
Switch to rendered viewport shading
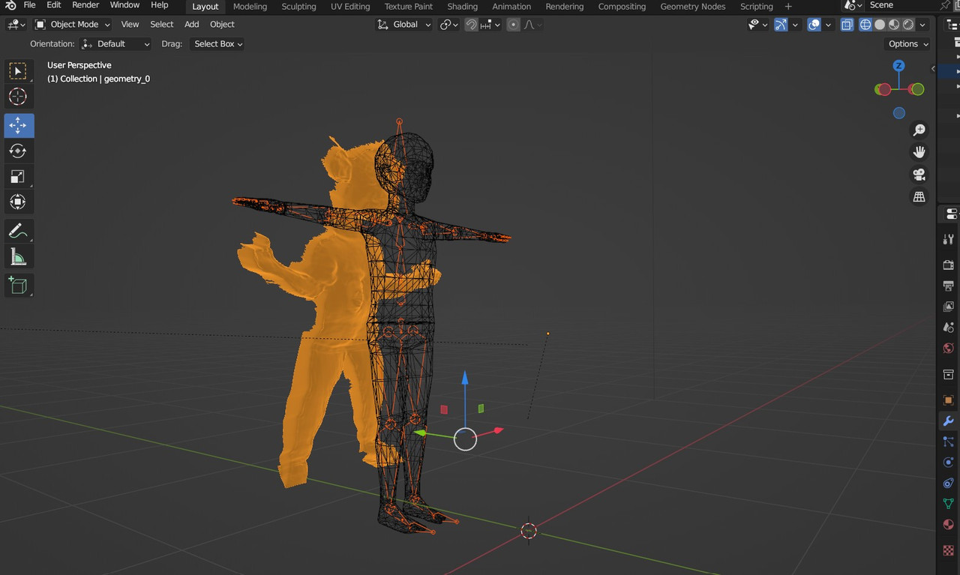(x=908, y=25)
